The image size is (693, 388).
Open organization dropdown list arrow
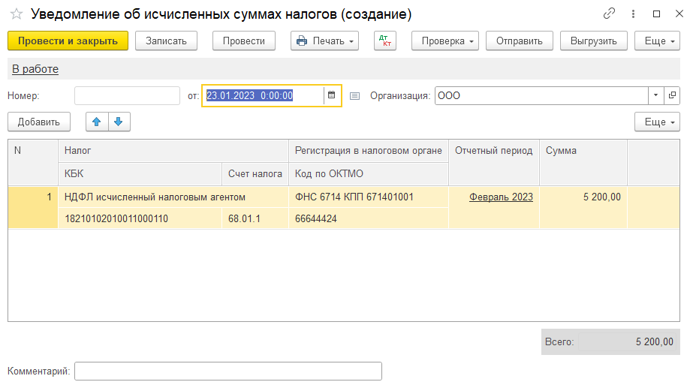(x=655, y=95)
